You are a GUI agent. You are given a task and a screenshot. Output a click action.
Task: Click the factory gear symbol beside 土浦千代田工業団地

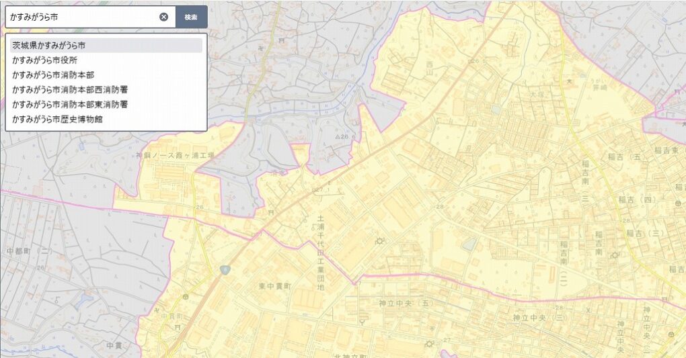click(x=380, y=241)
